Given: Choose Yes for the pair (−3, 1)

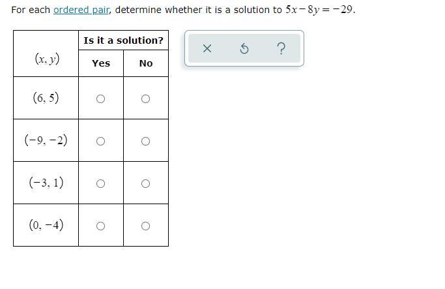Looking at the screenshot, I should [100, 184].
